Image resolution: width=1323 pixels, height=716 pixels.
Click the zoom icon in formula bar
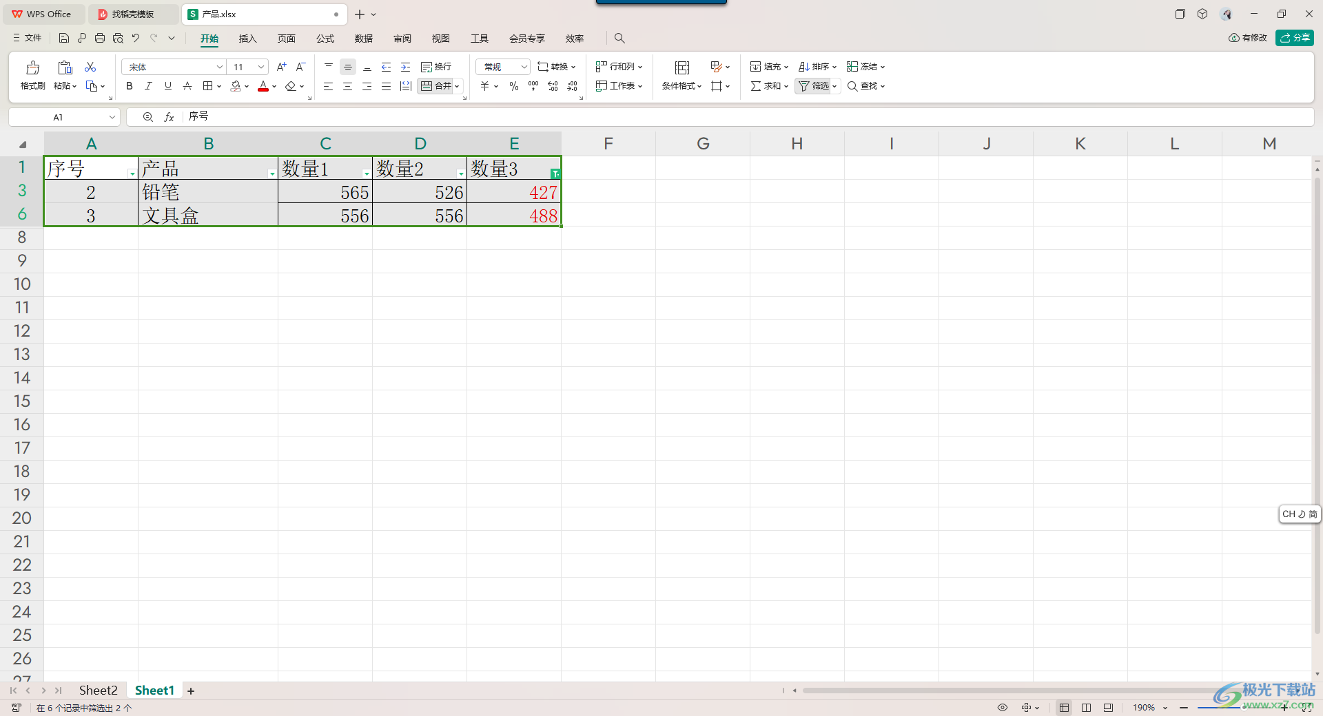(x=147, y=117)
